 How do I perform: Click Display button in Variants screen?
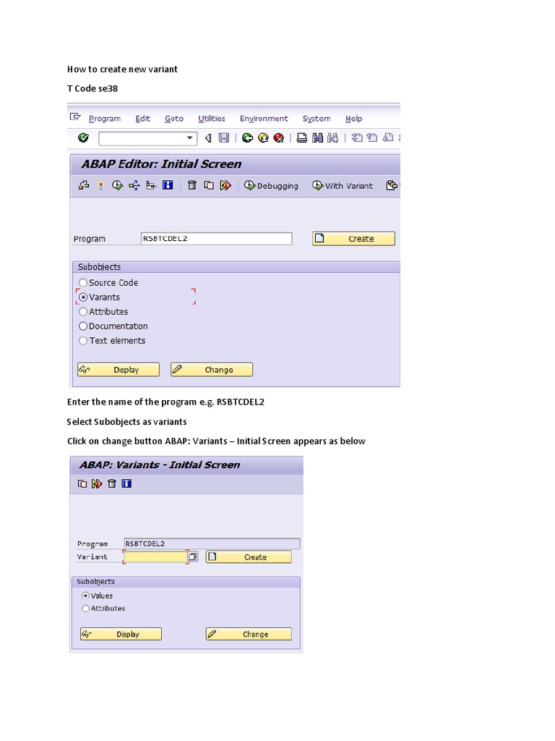pos(121,634)
